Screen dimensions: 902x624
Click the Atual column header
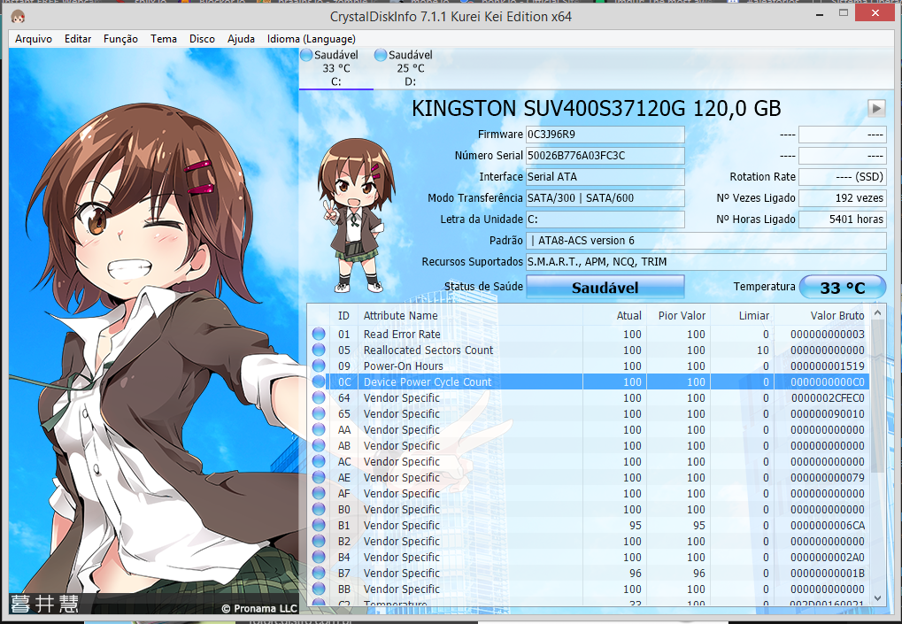tap(615, 316)
